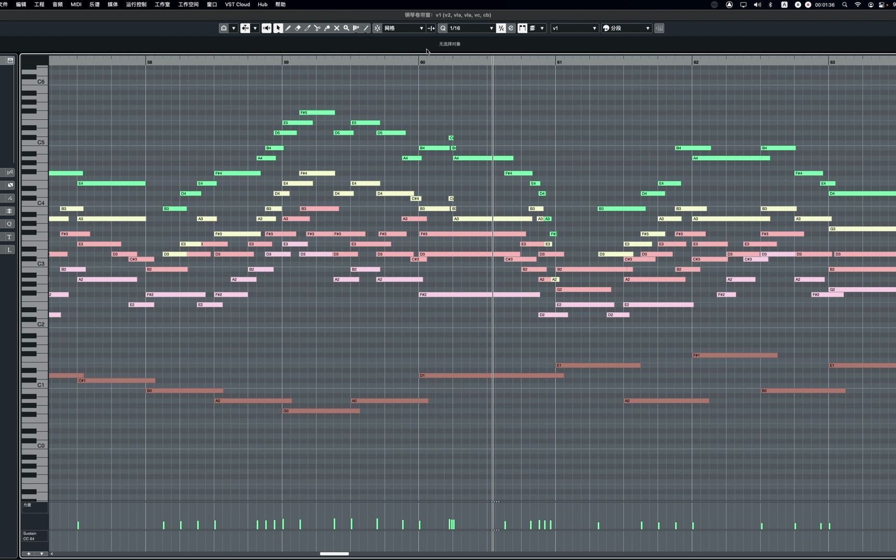This screenshot has width=896, height=560.
Task: Open macOS Wi-Fi menu
Action: 858,4
